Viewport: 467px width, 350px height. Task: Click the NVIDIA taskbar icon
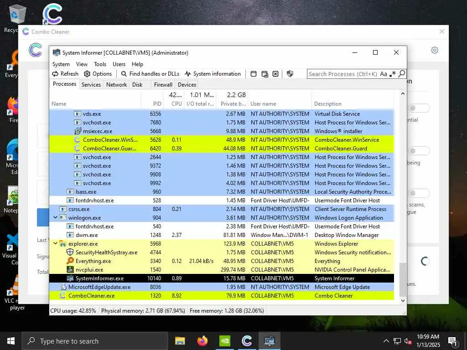pyautogui.click(x=225, y=341)
